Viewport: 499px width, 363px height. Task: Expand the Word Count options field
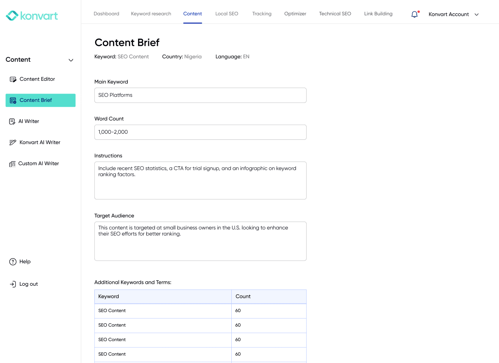pyautogui.click(x=200, y=132)
